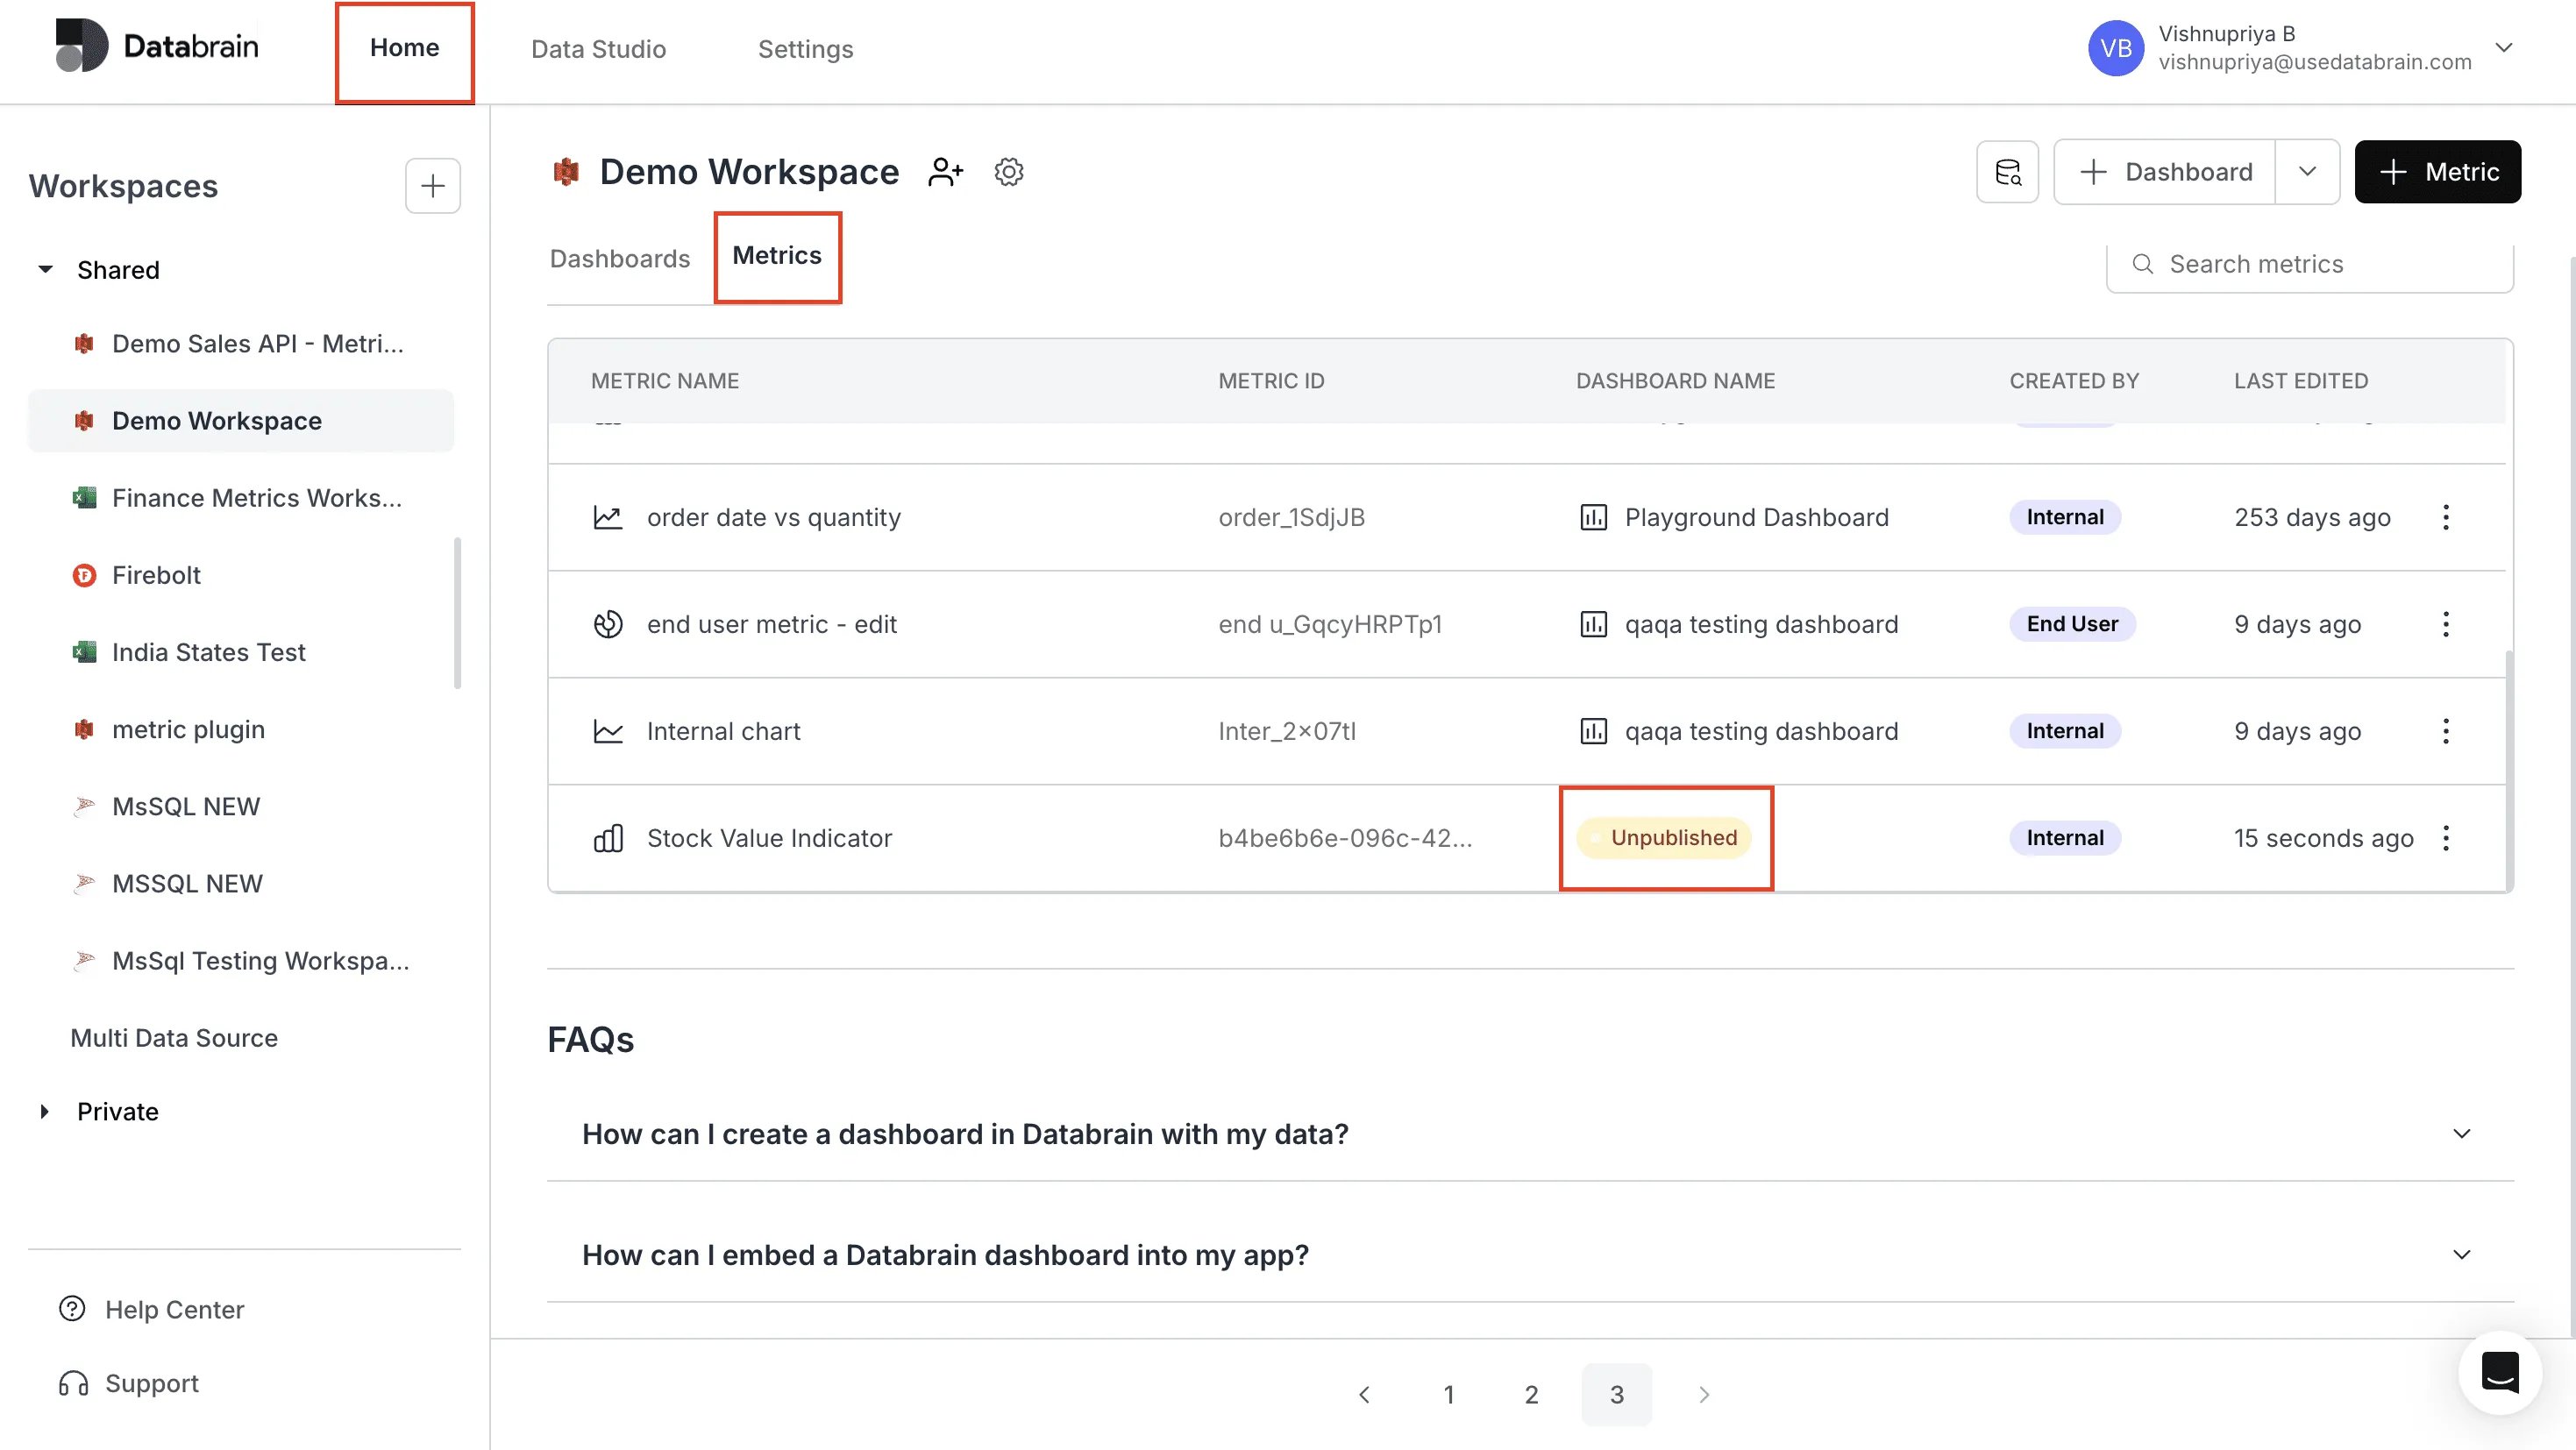Click the Unpublished status badge
The image size is (2576, 1450).
(1664, 839)
